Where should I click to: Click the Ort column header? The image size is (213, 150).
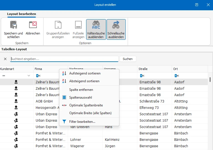(190, 69)
